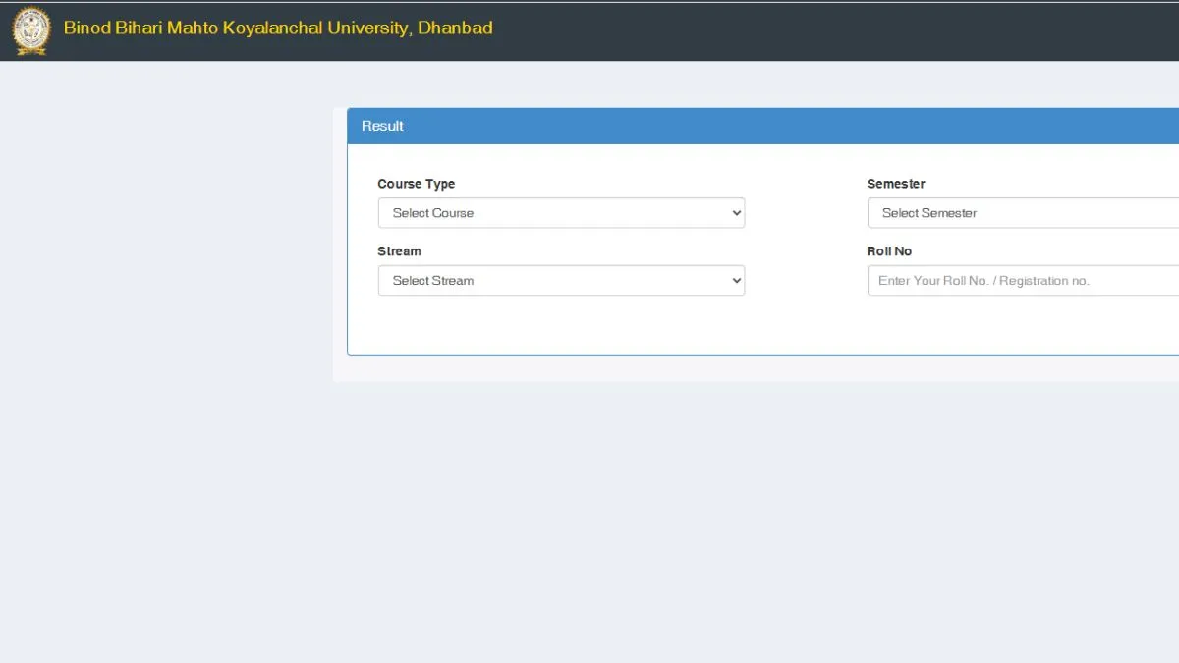This screenshot has height=663, width=1179.
Task: Select the Result panel header
Action: pyautogui.click(x=382, y=126)
